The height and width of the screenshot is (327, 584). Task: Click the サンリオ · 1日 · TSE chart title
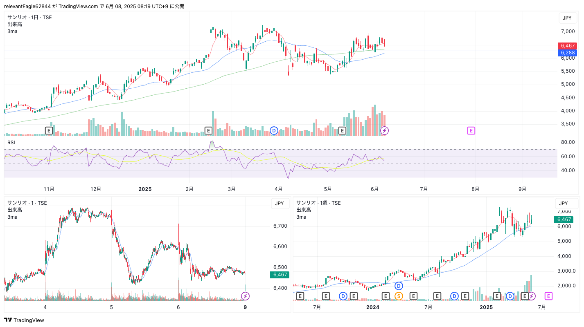tap(29, 17)
